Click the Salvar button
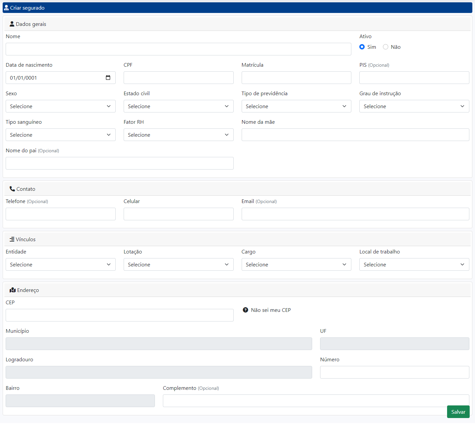The width and height of the screenshot is (475, 424). [x=458, y=412]
